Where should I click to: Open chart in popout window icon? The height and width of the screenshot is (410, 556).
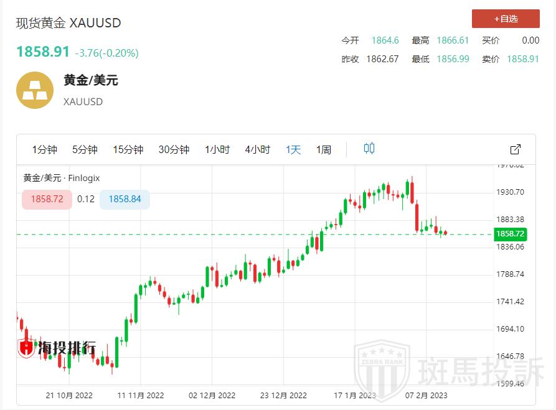515,149
